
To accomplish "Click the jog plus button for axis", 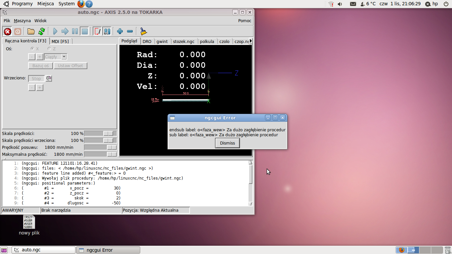I will (x=39, y=57).
